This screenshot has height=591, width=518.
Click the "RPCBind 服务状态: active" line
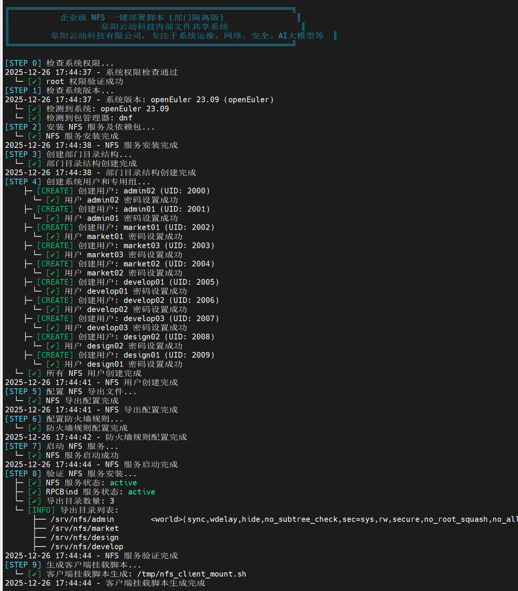(x=101, y=492)
